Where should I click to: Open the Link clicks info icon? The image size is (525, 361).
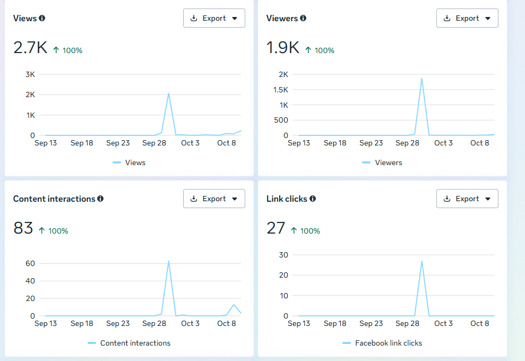[313, 199]
